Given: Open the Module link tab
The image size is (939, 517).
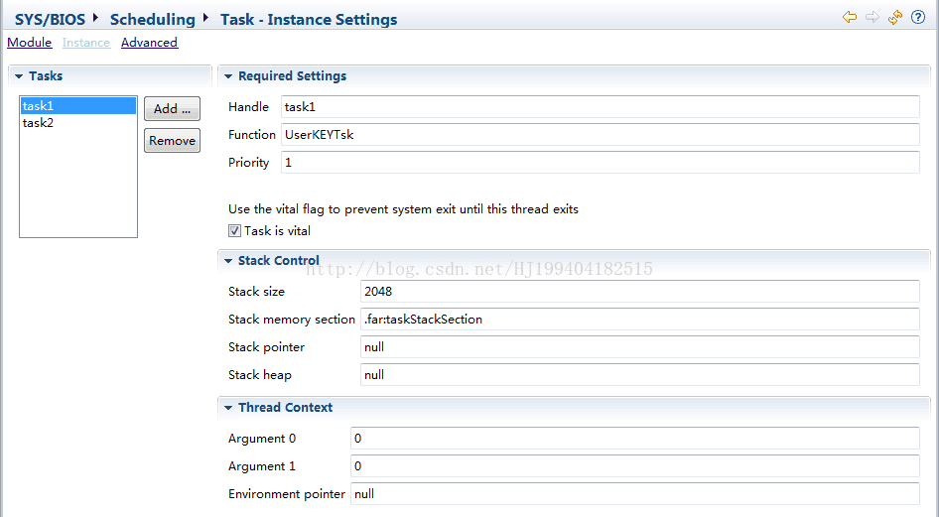Looking at the screenshot, I should [x=30, y=43].
